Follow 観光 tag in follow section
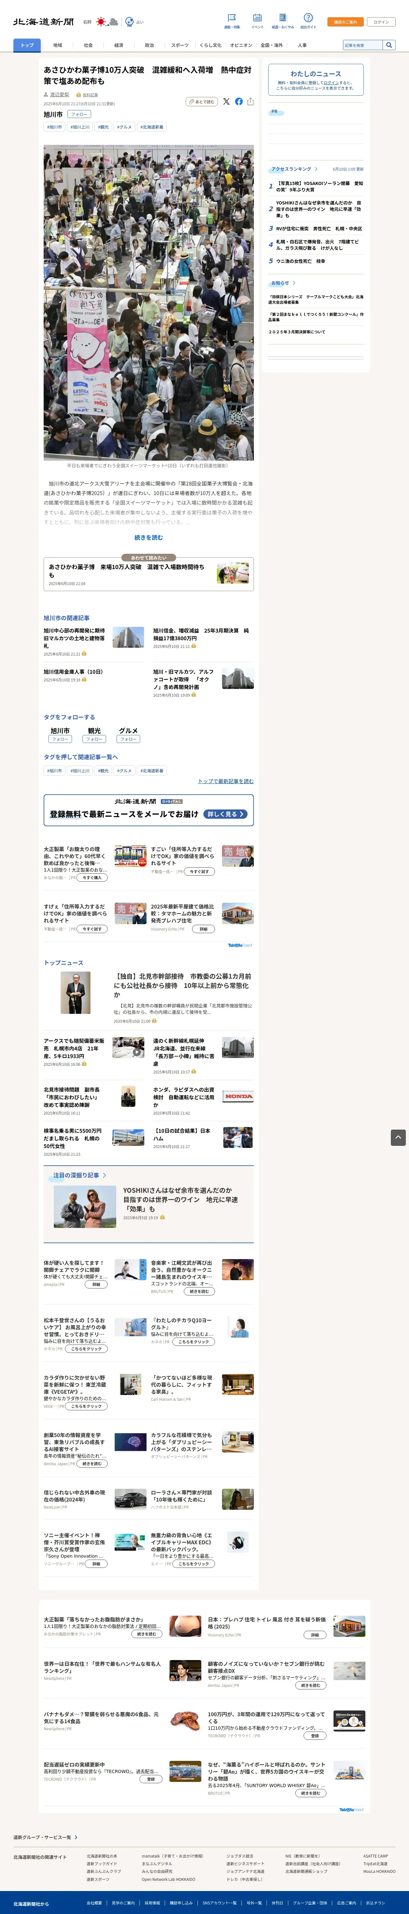The image size is (409, 1914). 94,739
